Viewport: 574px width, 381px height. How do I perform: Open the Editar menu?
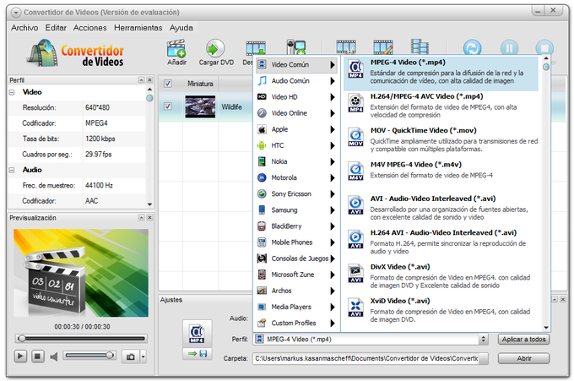(x=56, y=28)
